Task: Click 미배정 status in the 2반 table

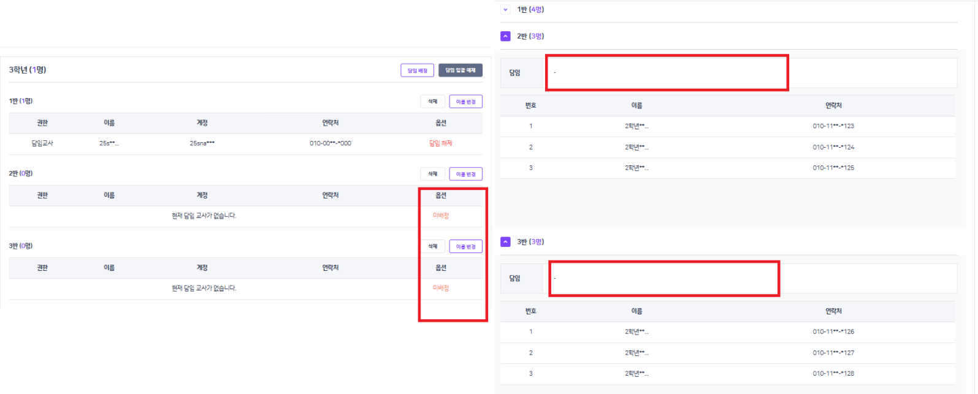Action: [440, 216]
